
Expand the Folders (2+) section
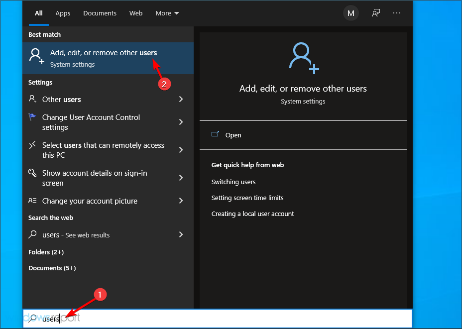[x=46, y=252]
